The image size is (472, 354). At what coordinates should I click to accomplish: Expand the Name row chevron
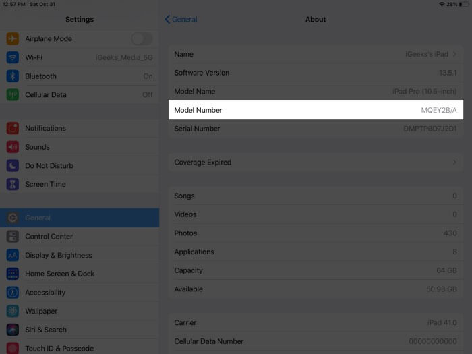[x=454, y=54]
